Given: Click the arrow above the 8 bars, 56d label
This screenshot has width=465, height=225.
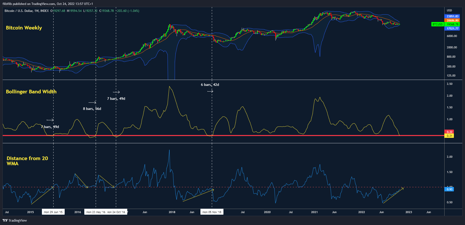Looking at the screenshot, I should [92, 103].
